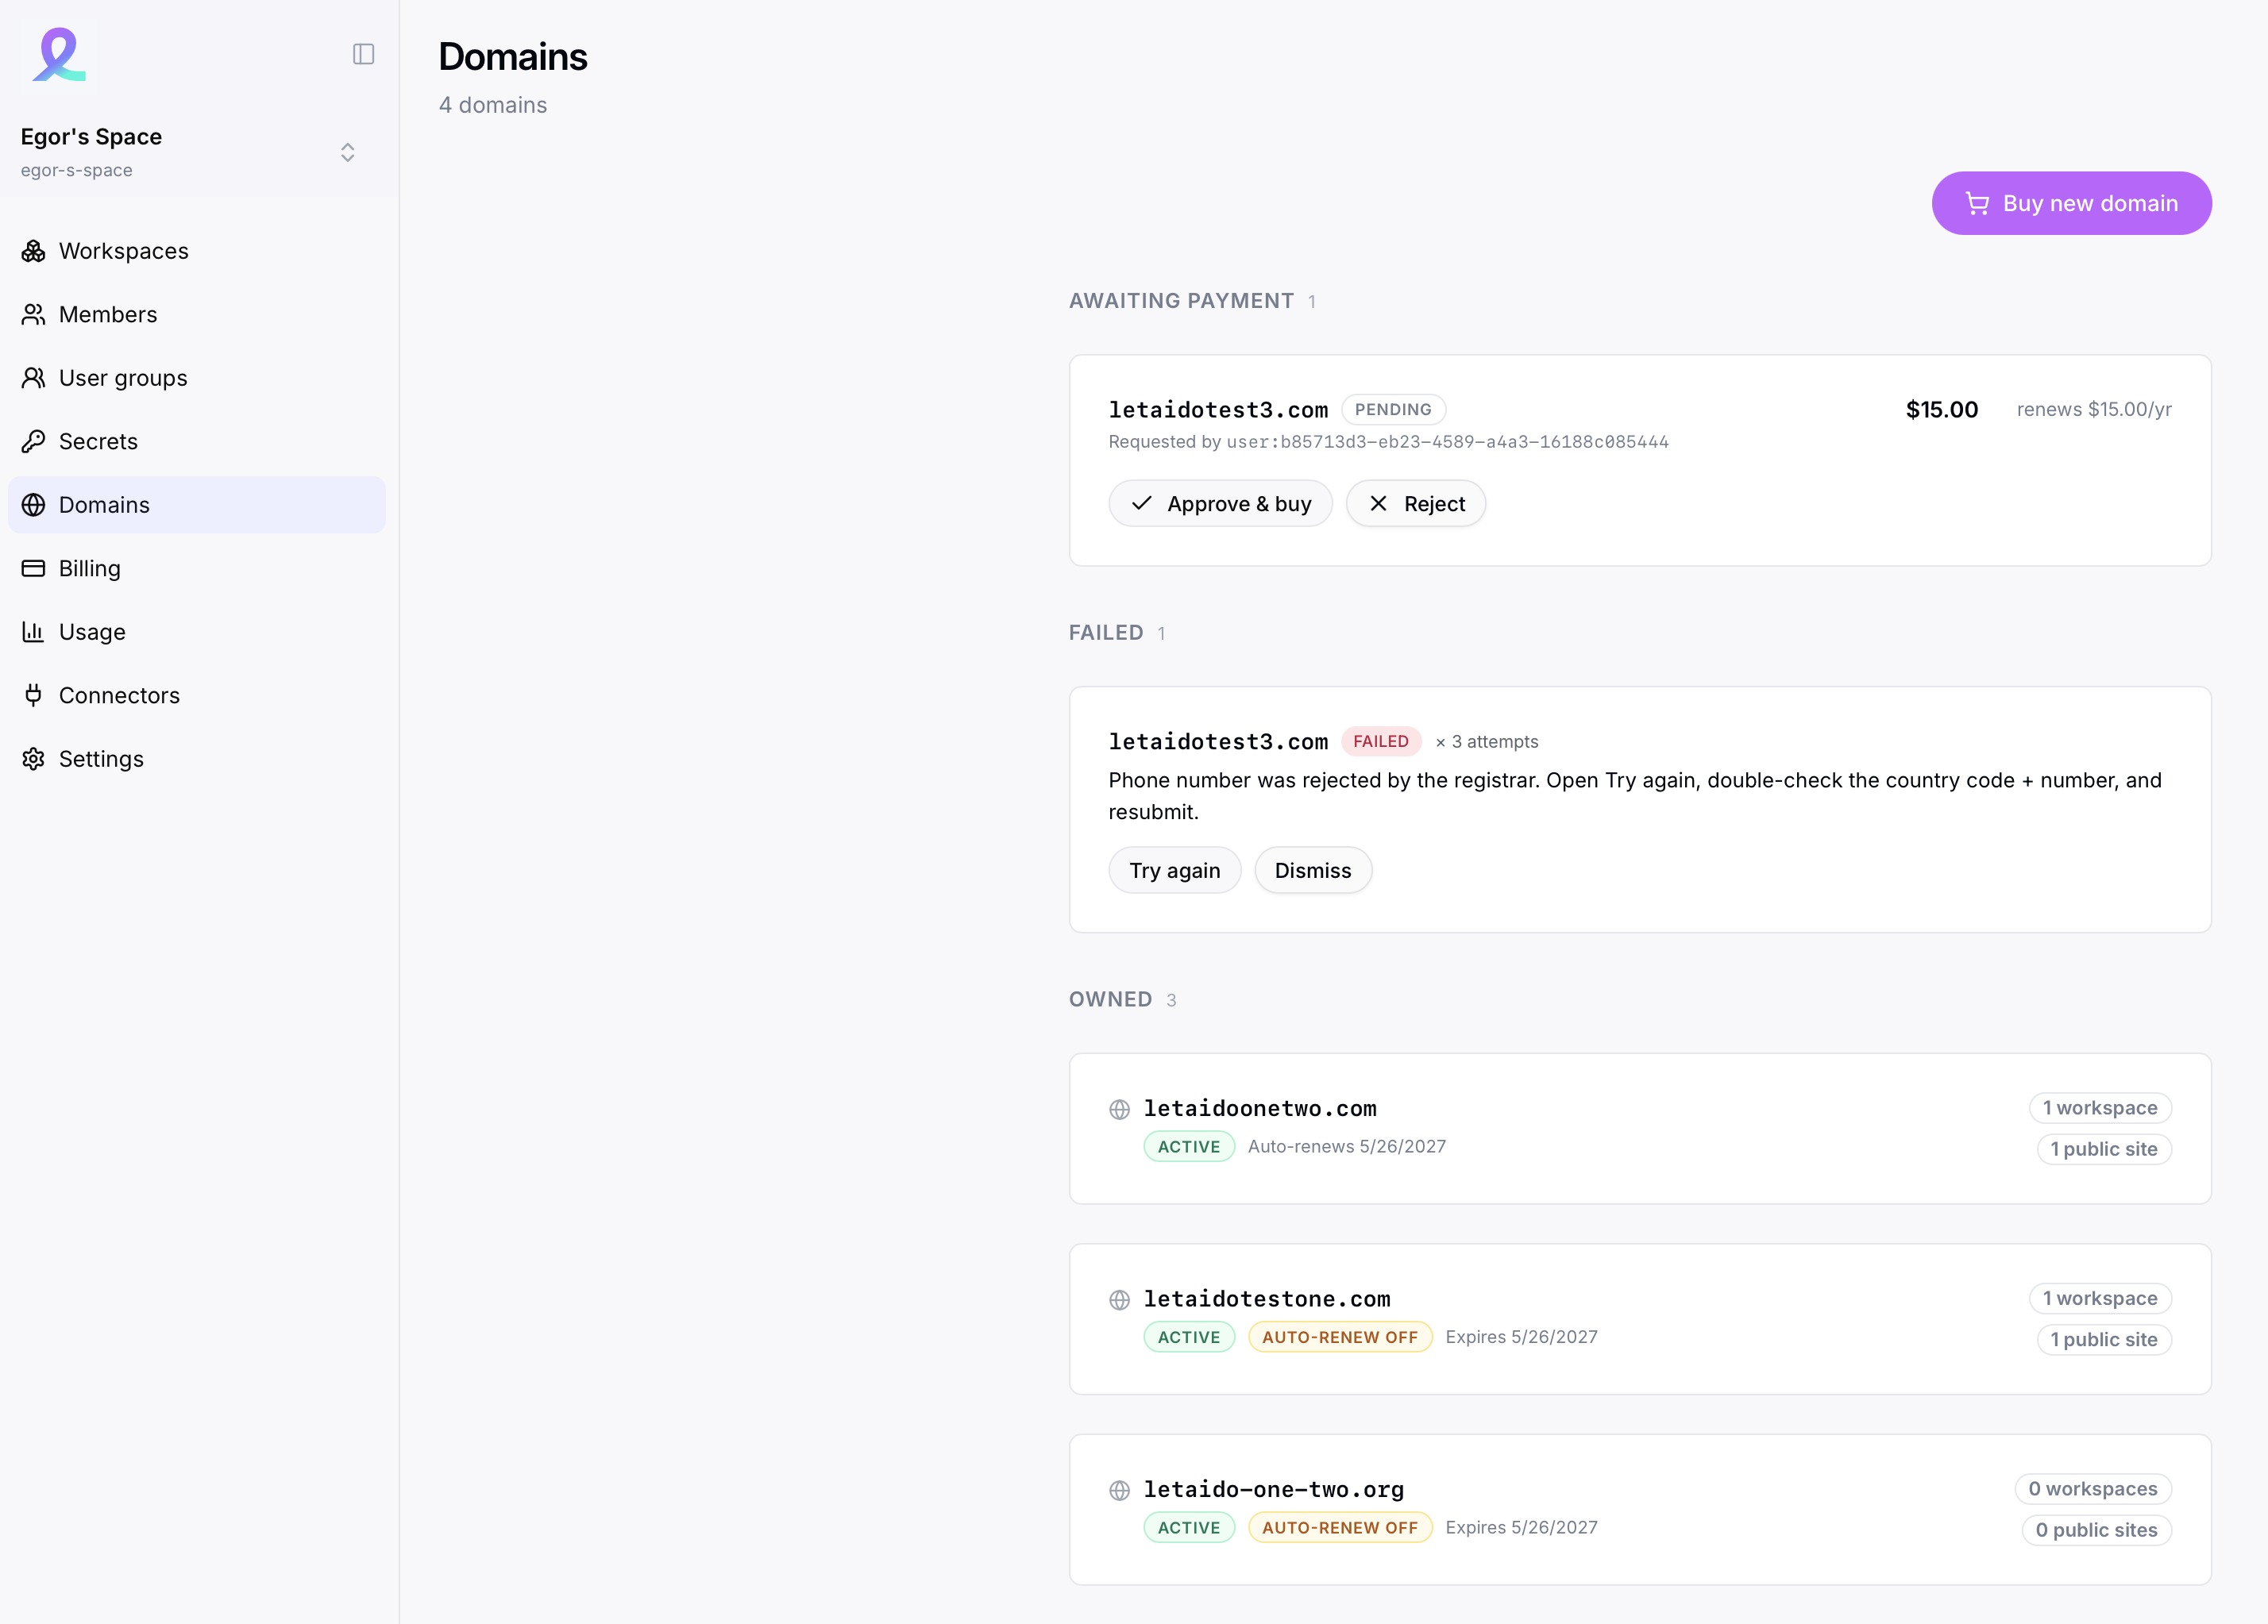This screenshot has height=1624, width=2268.
Task: Click '× 3 attempts' text
Action: tap(1487, 741)
